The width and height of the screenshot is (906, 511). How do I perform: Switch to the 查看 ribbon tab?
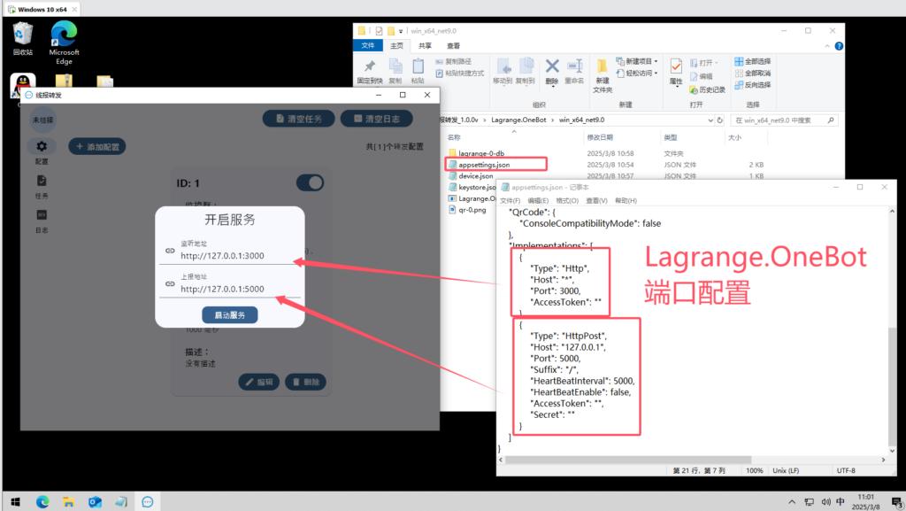pos(453,45)
